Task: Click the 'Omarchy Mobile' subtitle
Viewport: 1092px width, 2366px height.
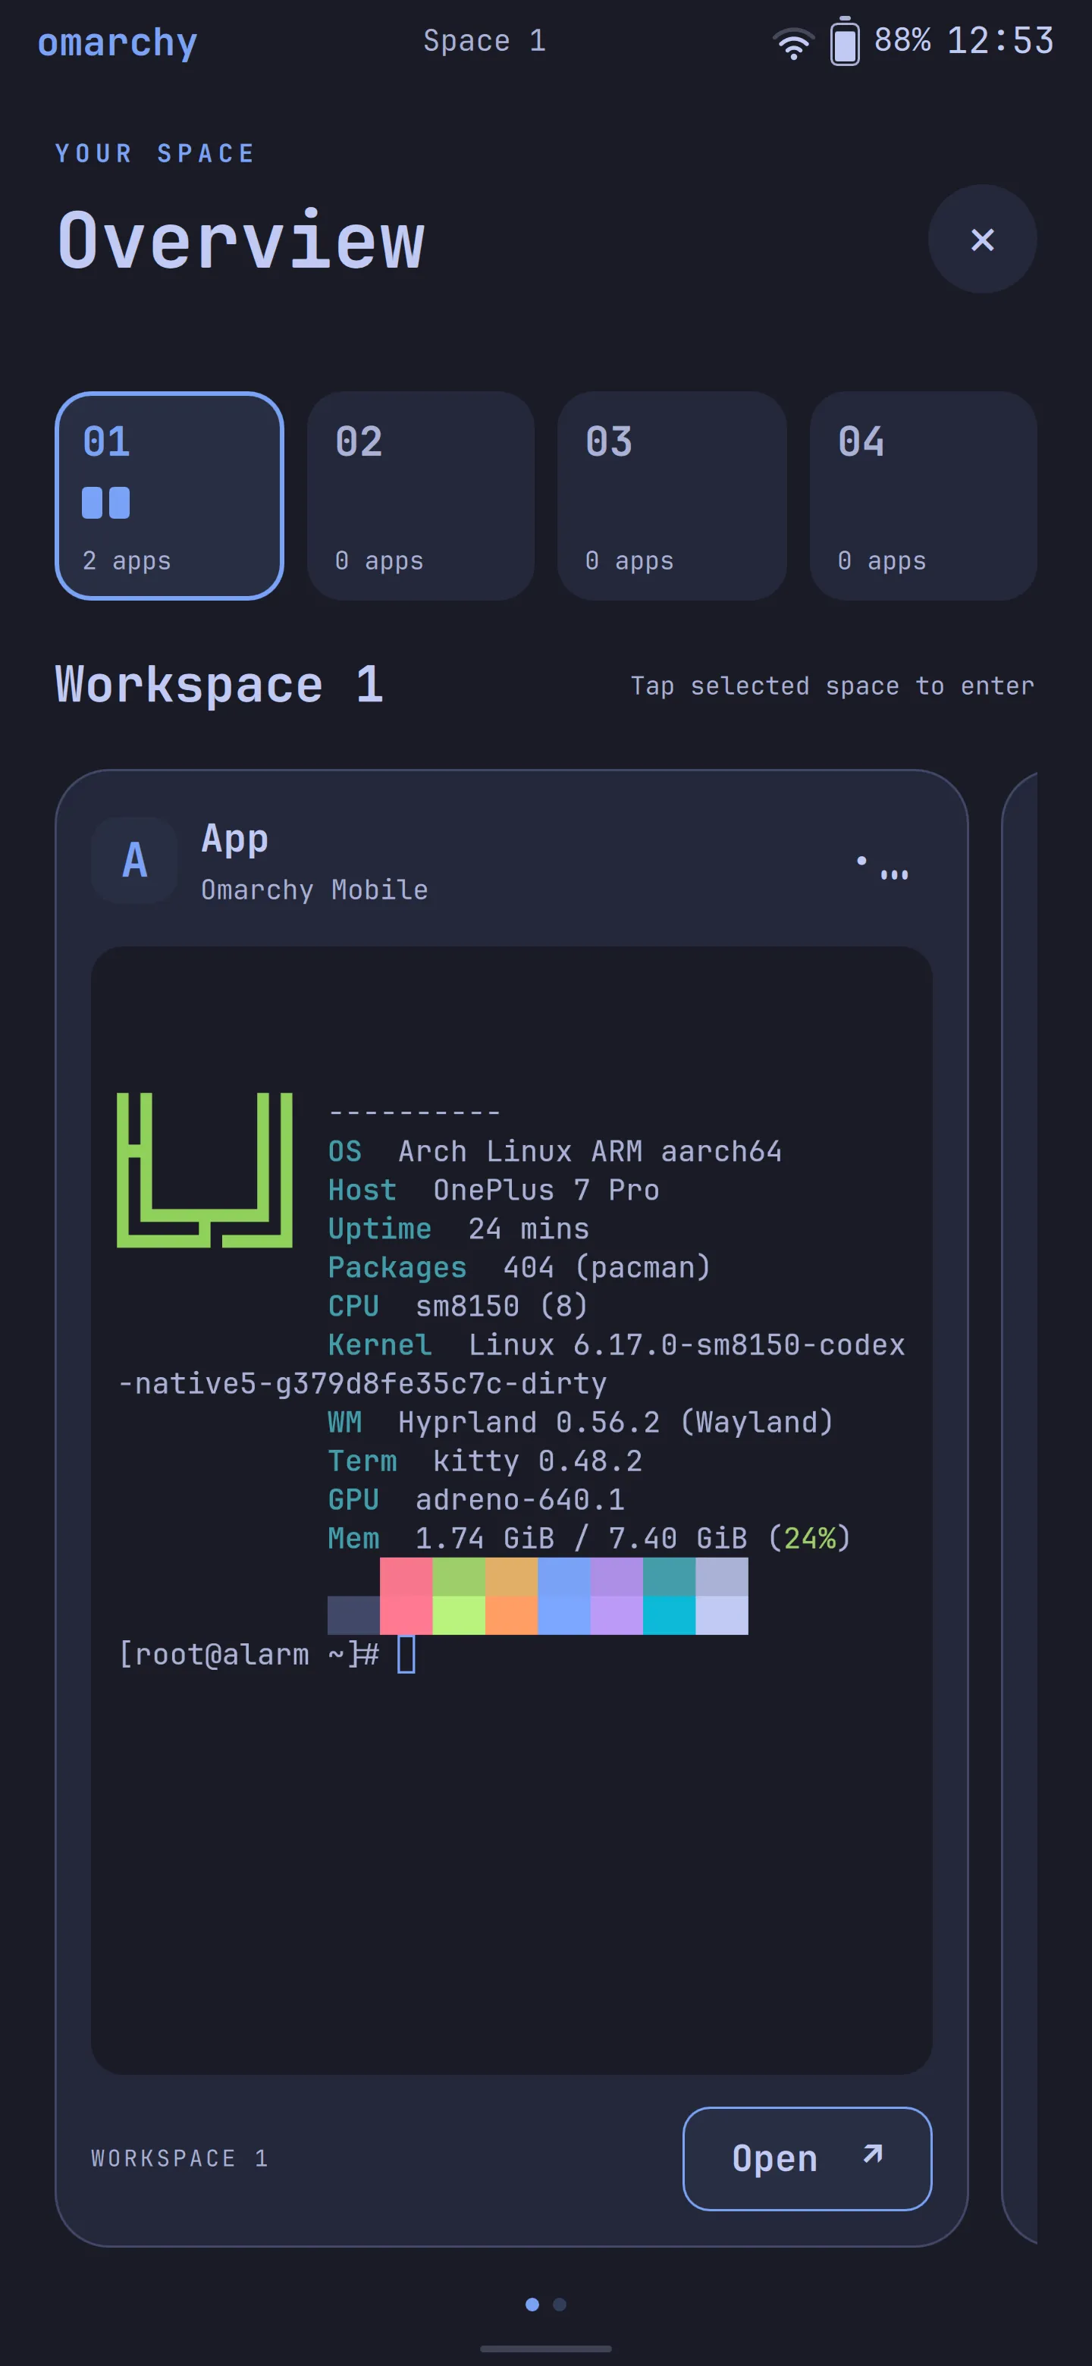Action: (x=314, y=889)
